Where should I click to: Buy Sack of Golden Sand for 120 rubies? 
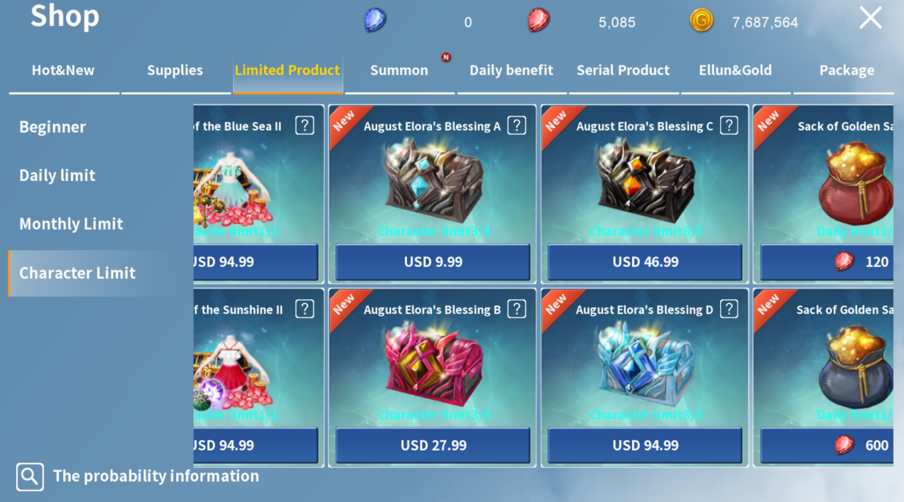coord(827,262)
